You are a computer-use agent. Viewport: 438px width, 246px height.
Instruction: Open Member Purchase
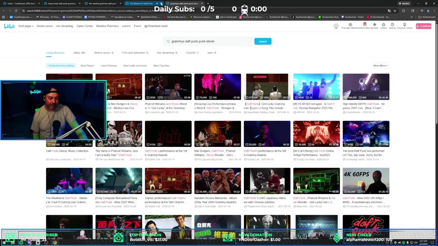click(107, 26)
